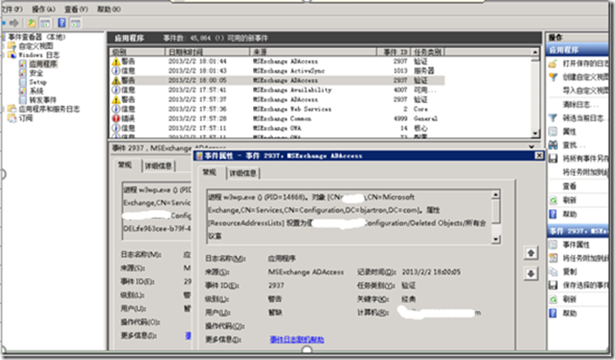Click 筛选当前日志 filter action
The width and height of the screenshot is (615, 360).
click(578, 118)
